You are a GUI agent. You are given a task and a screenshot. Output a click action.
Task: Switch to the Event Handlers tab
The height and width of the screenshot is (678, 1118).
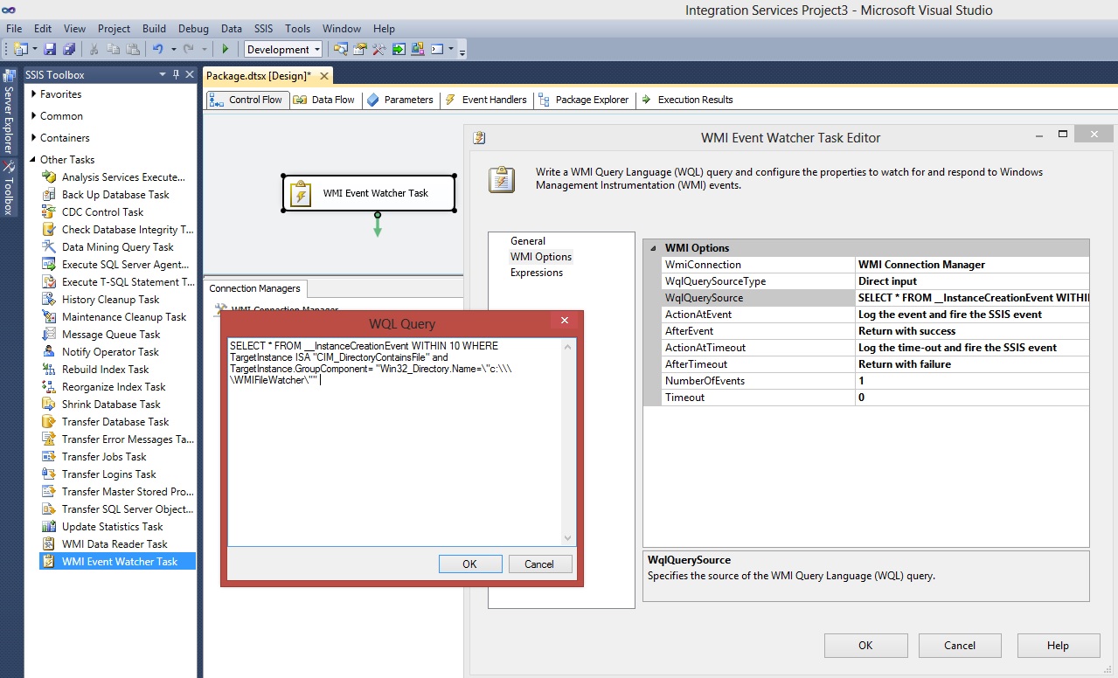tap(485, 100)
